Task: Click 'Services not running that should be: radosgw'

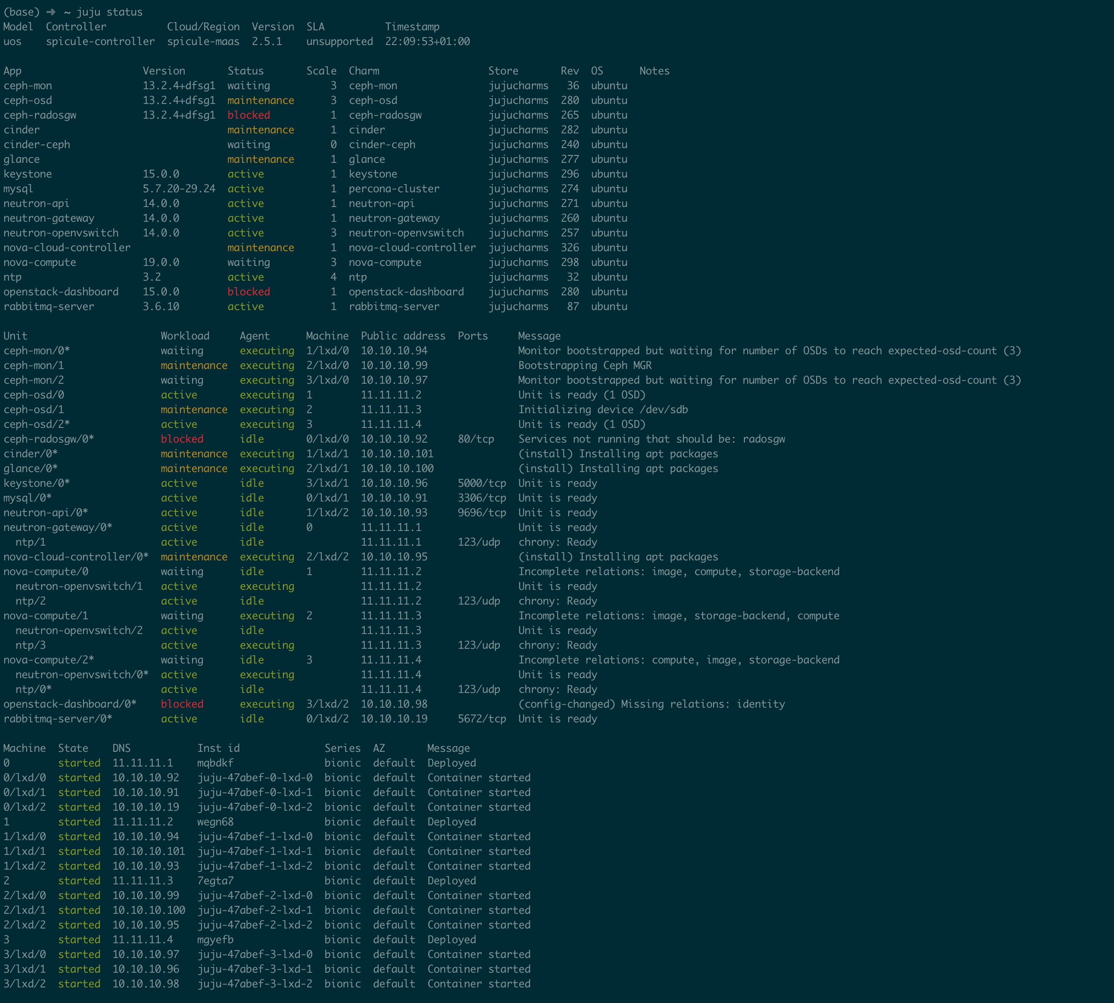Action: pyautogui.click(x=651, y=439)
